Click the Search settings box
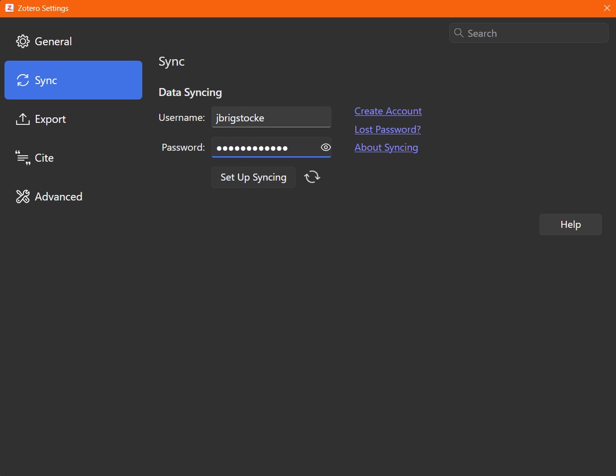The image size is (616, 476). coord(529,33)
